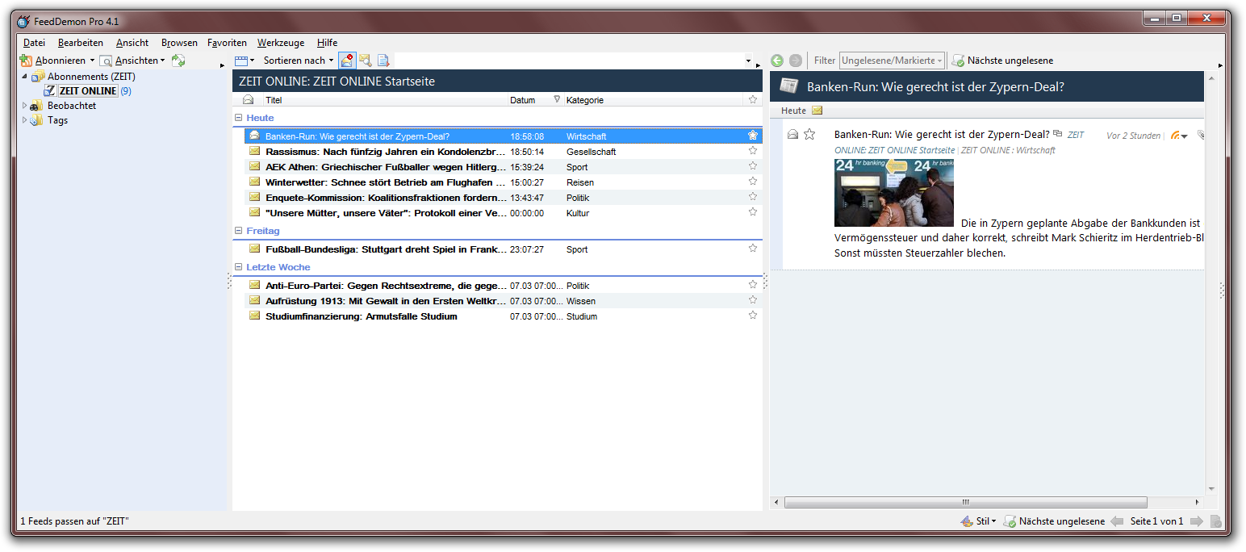Toggle star flag on Winterwetter article row
Image resolution: width=1246 pixels, height=552 pixels.
pos(752,182)
